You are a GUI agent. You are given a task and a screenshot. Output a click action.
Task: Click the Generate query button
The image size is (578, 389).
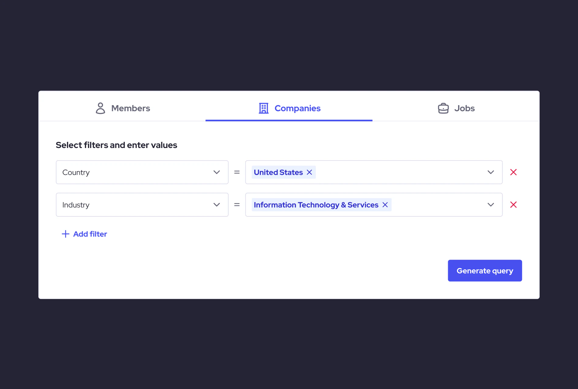485,270
